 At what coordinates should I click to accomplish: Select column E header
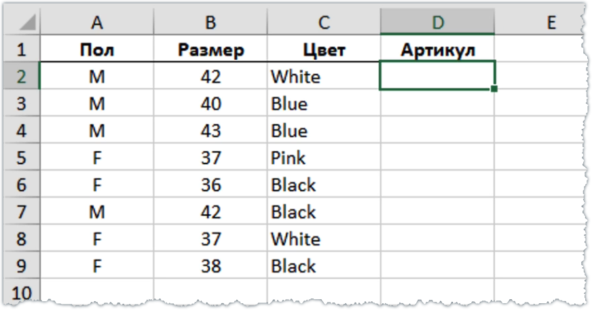point(551,22)
